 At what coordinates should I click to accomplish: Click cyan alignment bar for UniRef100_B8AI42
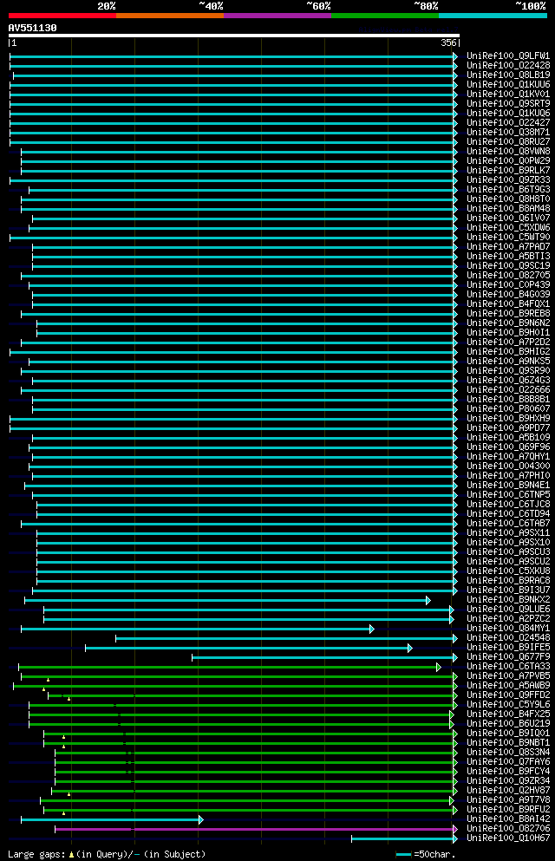[x=112, y=820]
